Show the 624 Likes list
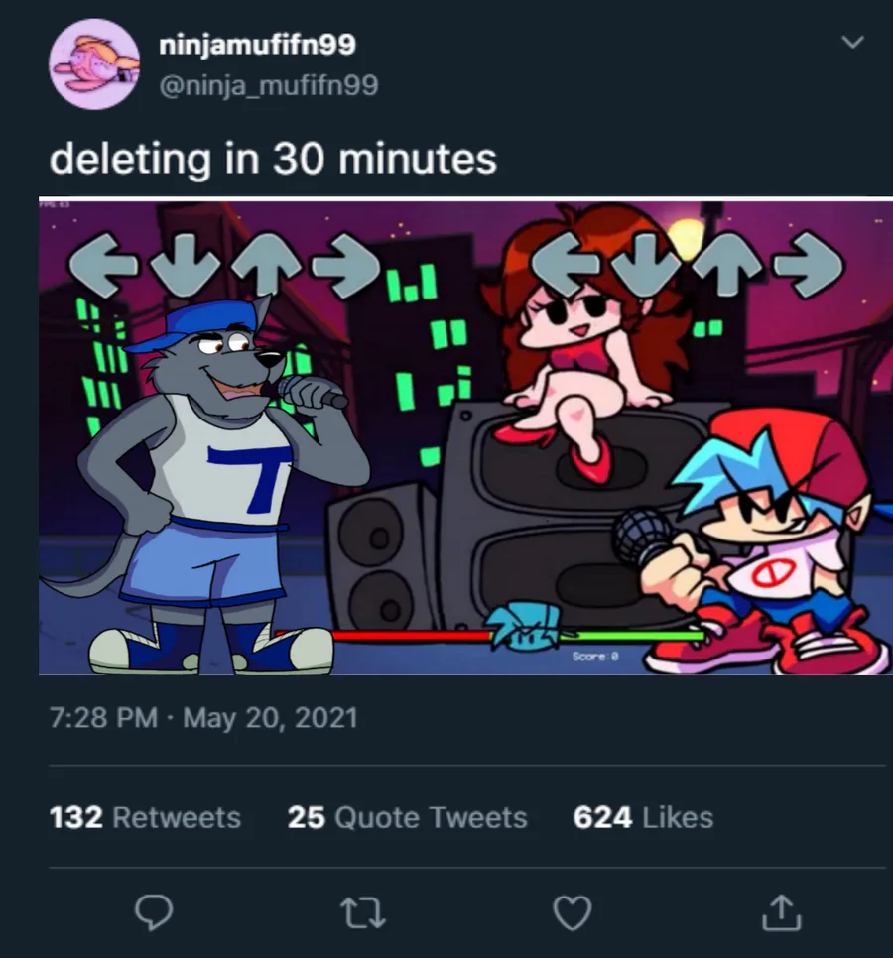The image size is (893, 958). tap(643, 818)
